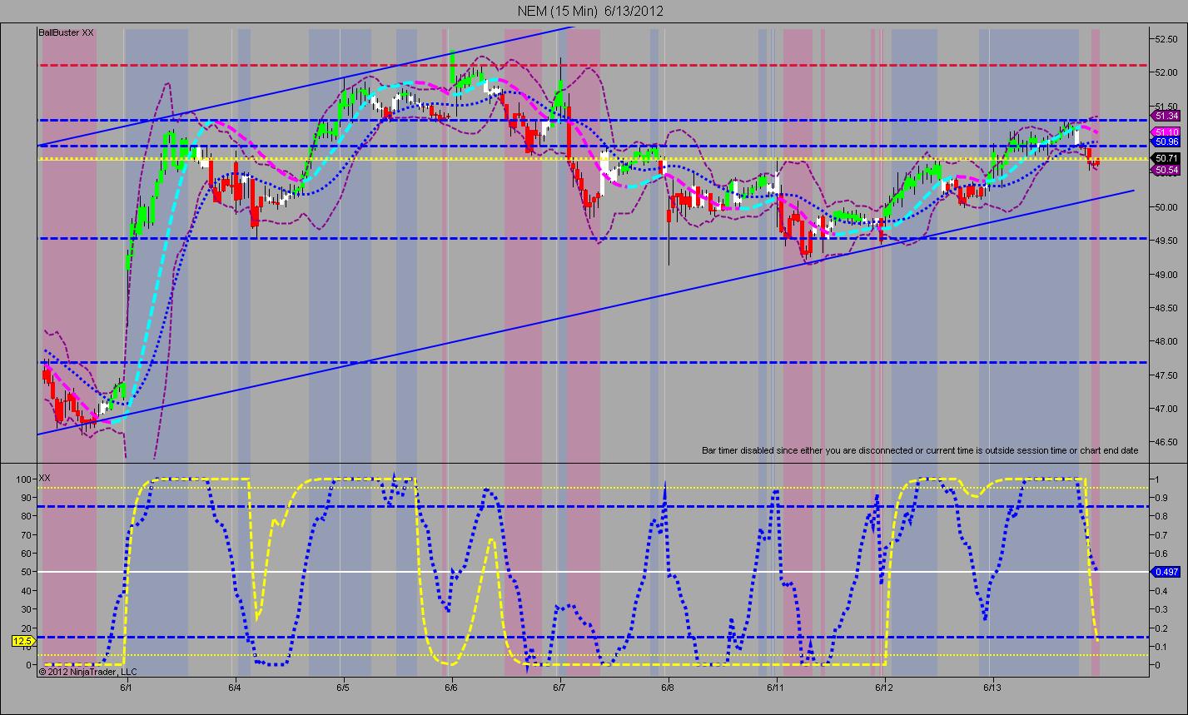Click the © 2012 NinjaTrader, LLC copyright text
The width and height of the screenshot is (1188, 715).
click(87, 671)
